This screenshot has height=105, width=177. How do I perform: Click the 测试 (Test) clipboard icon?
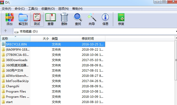[37, 17]
